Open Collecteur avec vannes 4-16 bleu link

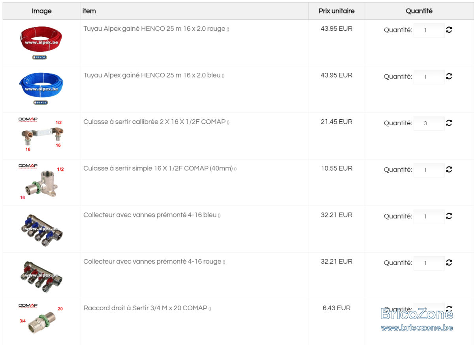pyautogui.click(x=150, y=215)
